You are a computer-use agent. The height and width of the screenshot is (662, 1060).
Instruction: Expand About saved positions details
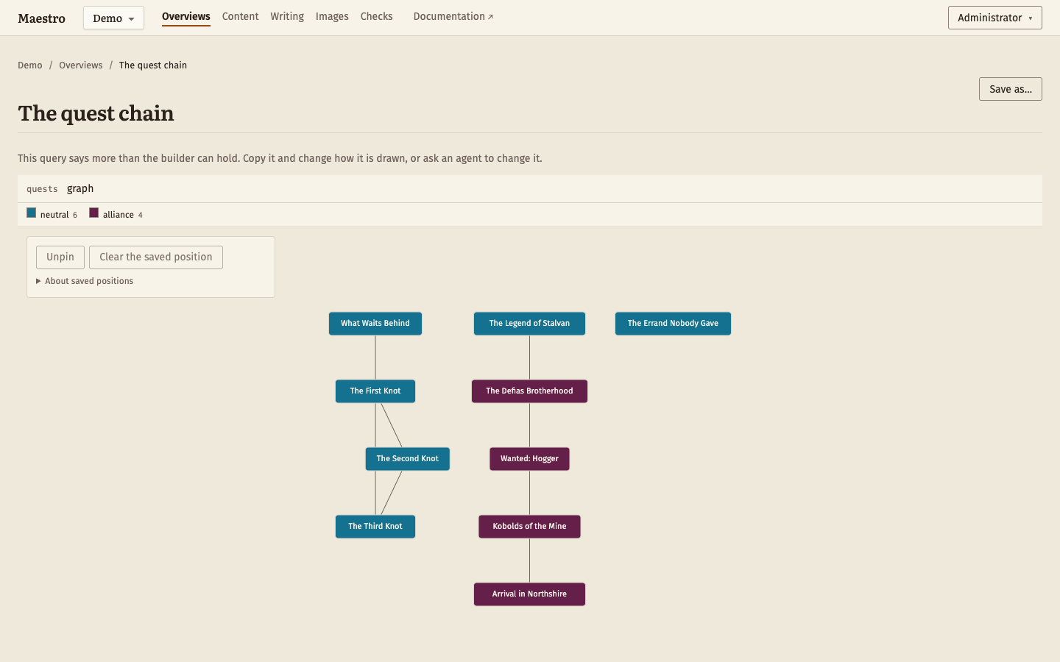[85, 281]
